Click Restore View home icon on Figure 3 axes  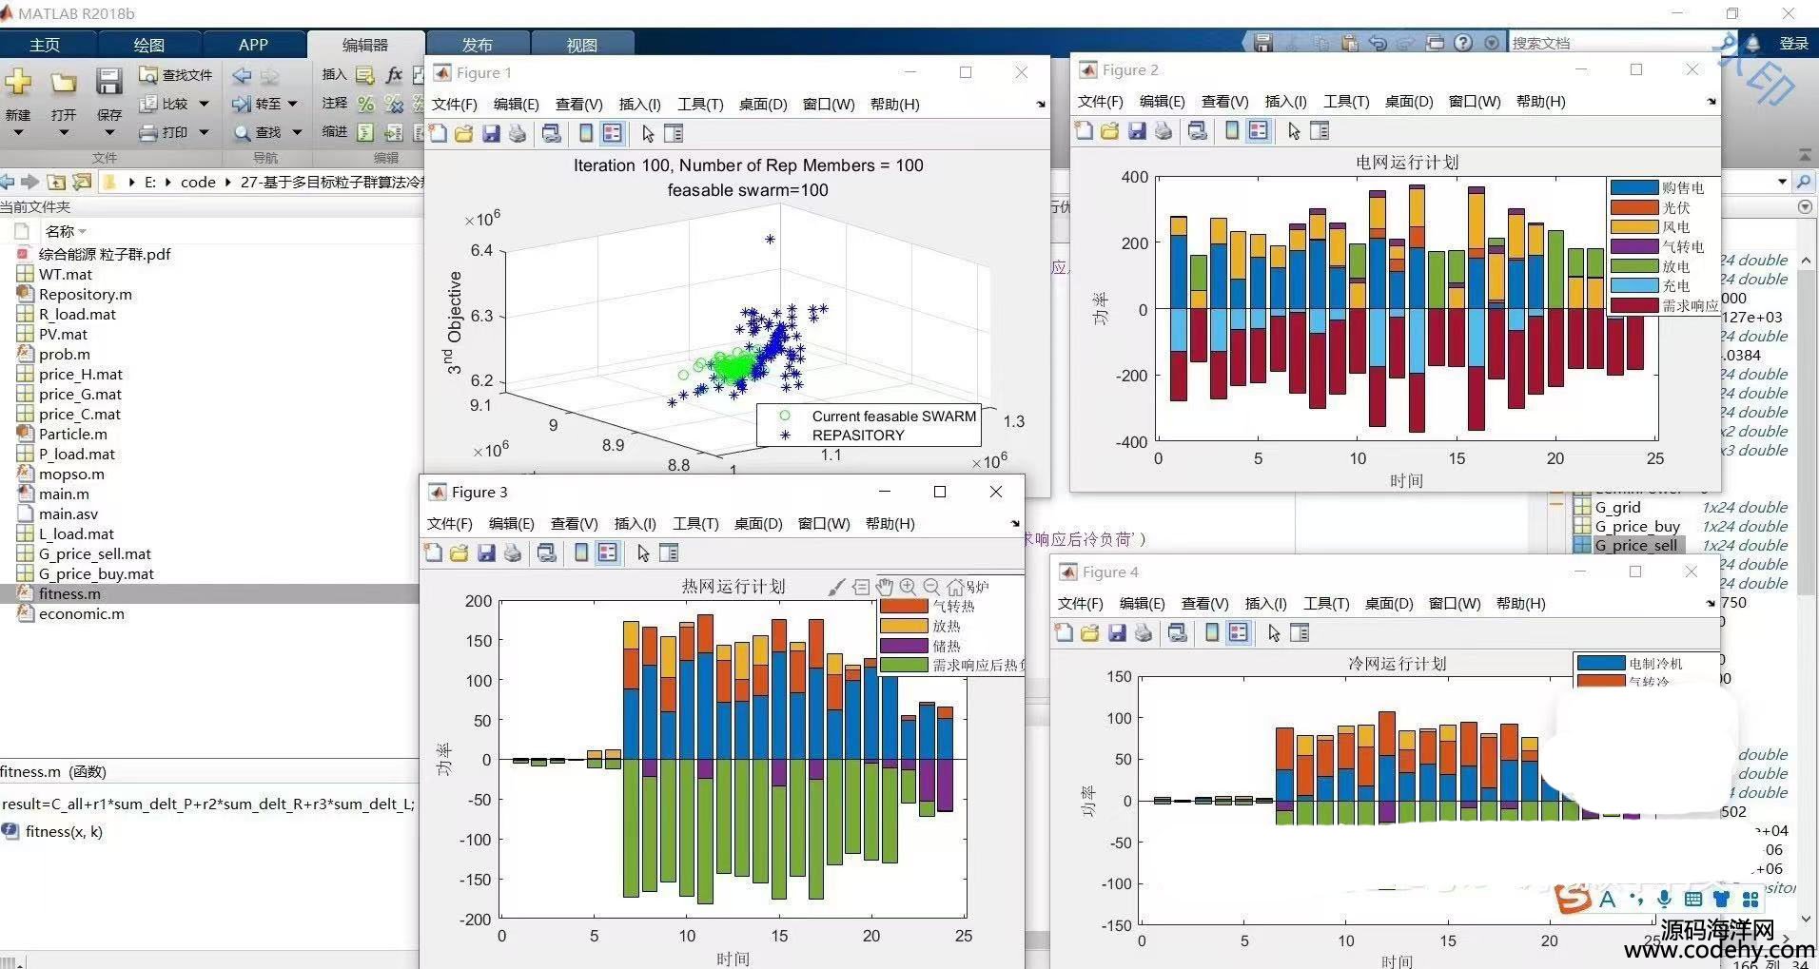tap(955, 587)
